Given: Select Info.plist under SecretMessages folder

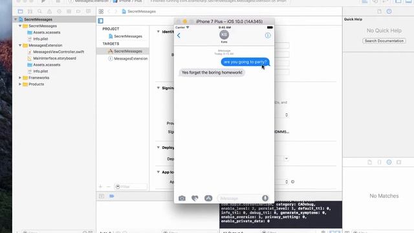Looking at the screenshot, I should [40, 39].
